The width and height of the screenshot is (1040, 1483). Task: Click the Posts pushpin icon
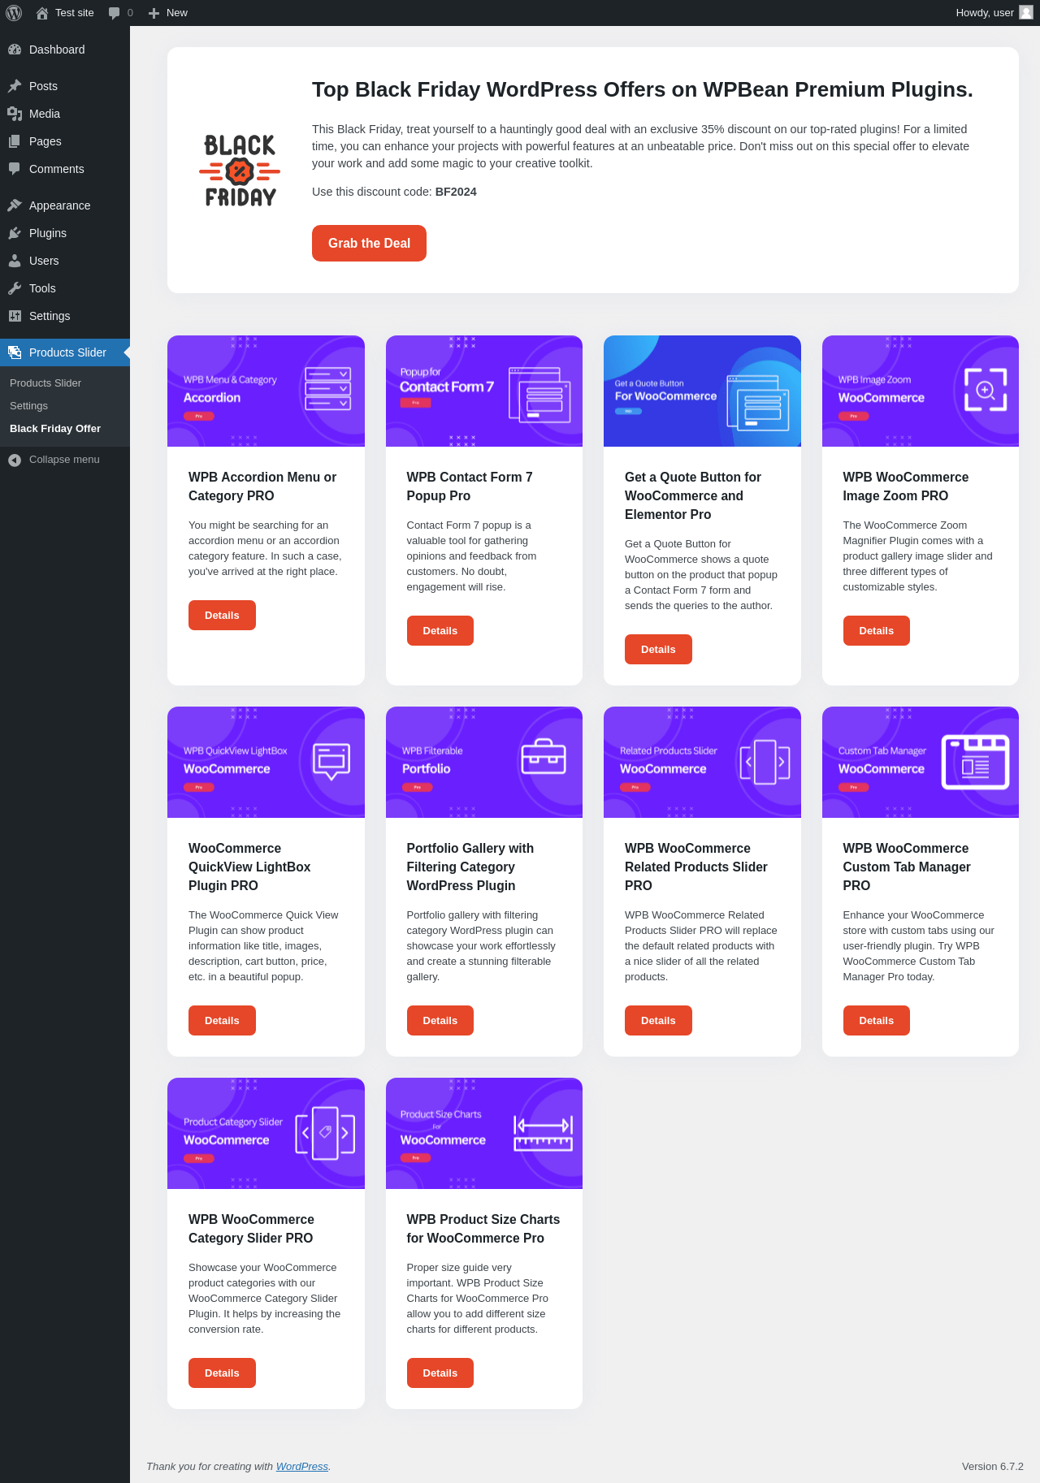[x=15, y=86]
